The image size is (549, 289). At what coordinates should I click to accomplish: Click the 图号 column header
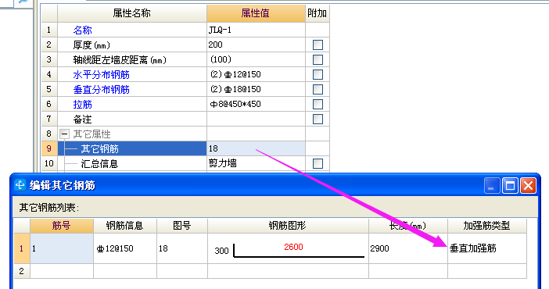coord(182,226)
